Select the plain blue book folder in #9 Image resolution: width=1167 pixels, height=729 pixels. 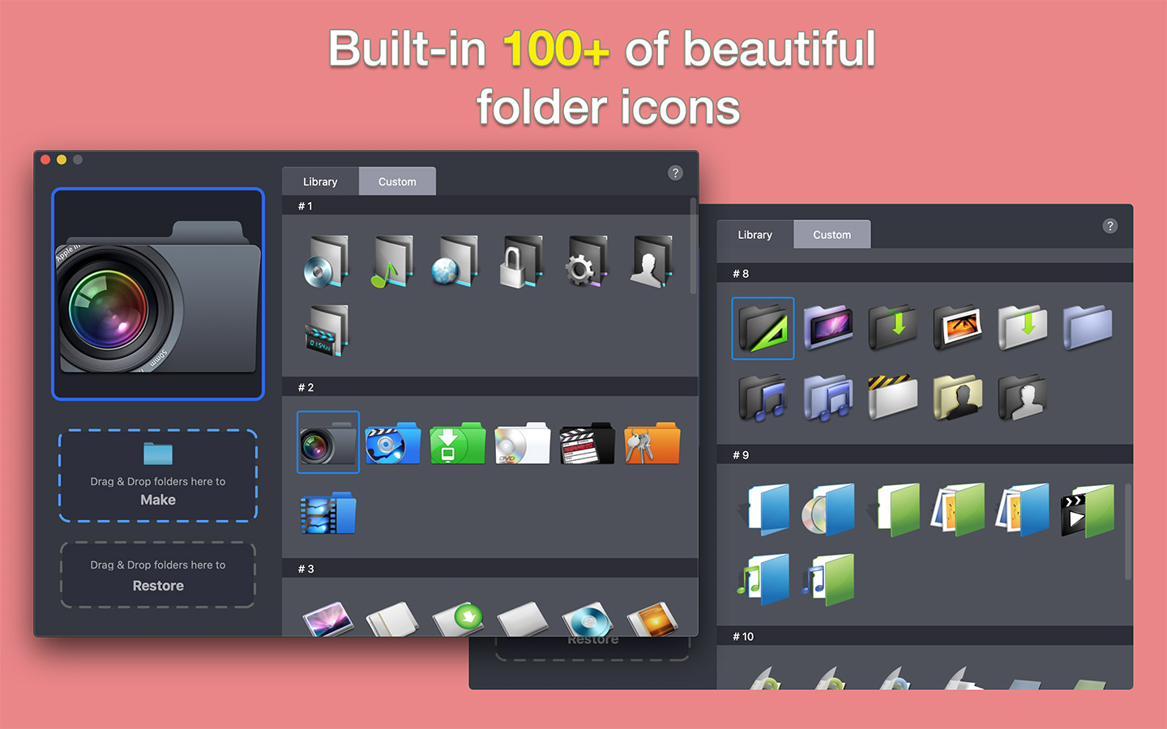point(763,509)
